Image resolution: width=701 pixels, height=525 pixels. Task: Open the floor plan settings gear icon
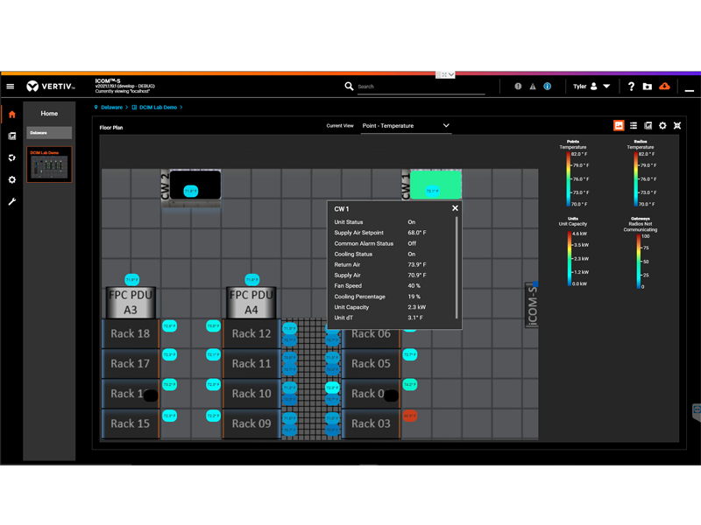(x=662, y=125)
